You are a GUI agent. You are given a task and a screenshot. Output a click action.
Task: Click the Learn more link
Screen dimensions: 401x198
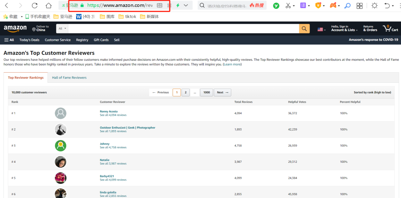coord(232,65)
